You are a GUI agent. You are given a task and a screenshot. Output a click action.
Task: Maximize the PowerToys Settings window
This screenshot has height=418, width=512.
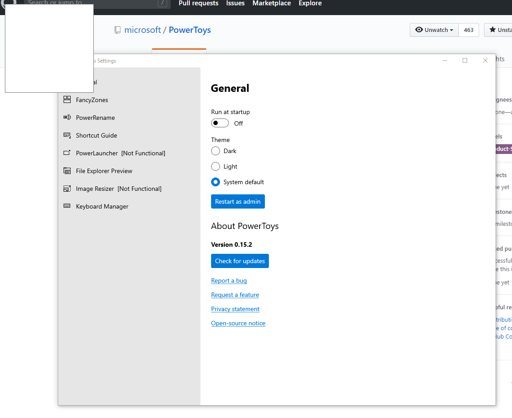coord(465,60)
